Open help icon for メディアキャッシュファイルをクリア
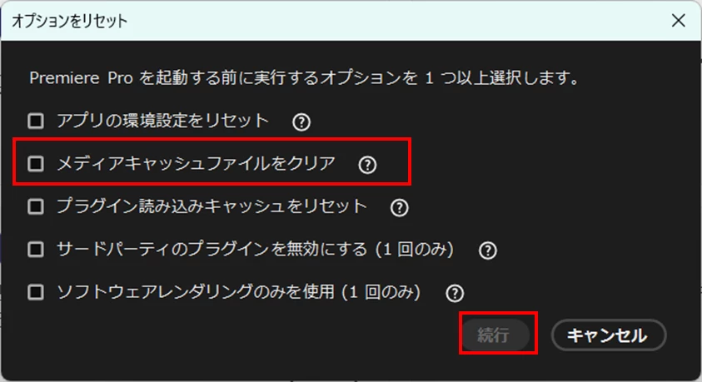 [367, 165]
